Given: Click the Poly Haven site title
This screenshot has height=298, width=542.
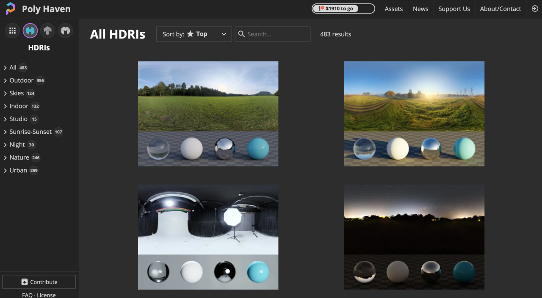Looking at the screenshot, I should 46,9.
